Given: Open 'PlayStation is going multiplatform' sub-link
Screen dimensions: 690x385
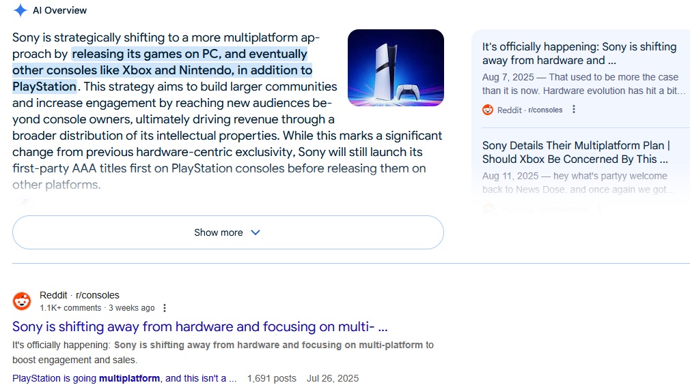Looking at the screenshot, I should pos(124,378).
